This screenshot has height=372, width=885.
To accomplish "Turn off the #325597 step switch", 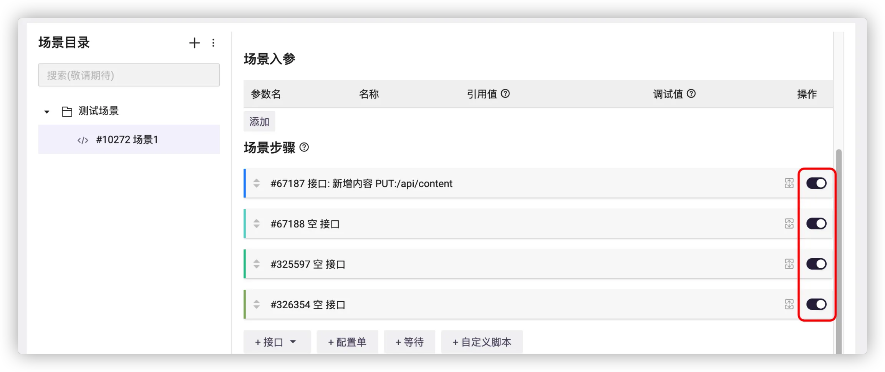I will tap(816, 264).
